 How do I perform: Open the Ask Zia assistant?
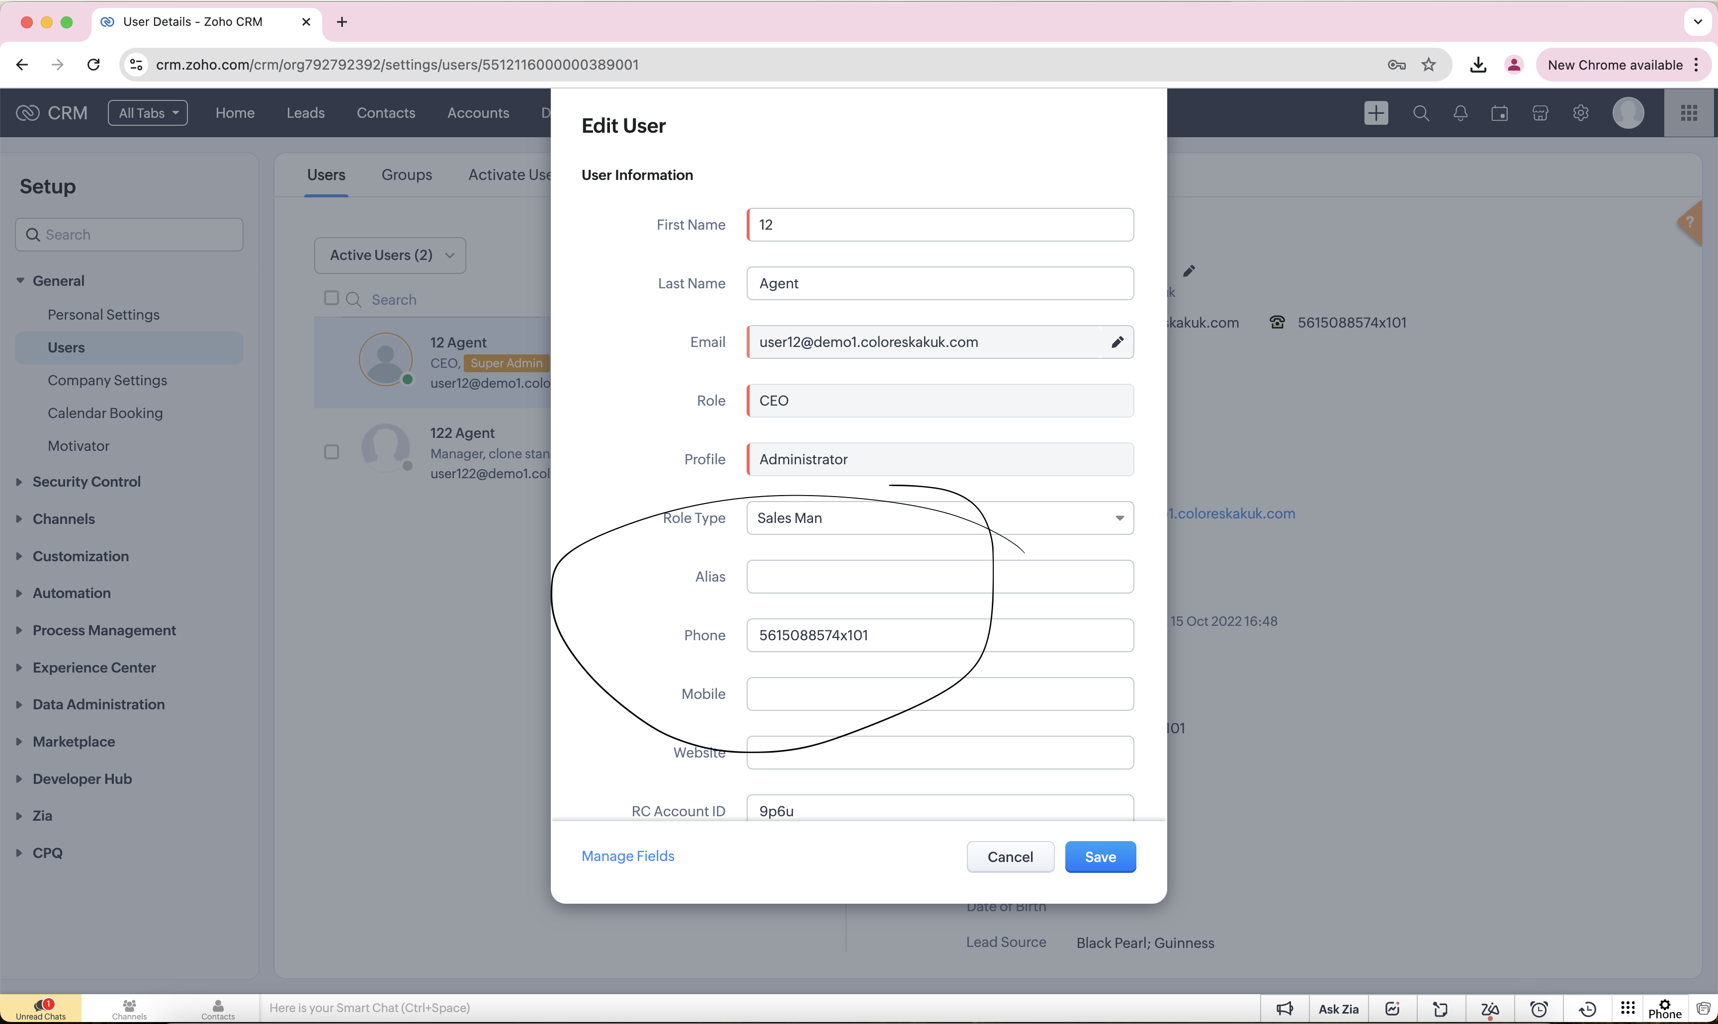[1338, 1009]
